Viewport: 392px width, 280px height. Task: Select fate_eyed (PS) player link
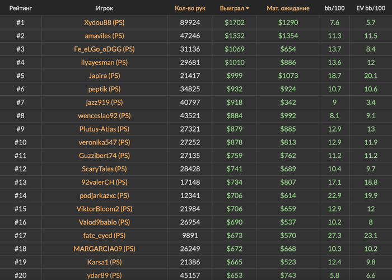[x=104, y=235]
